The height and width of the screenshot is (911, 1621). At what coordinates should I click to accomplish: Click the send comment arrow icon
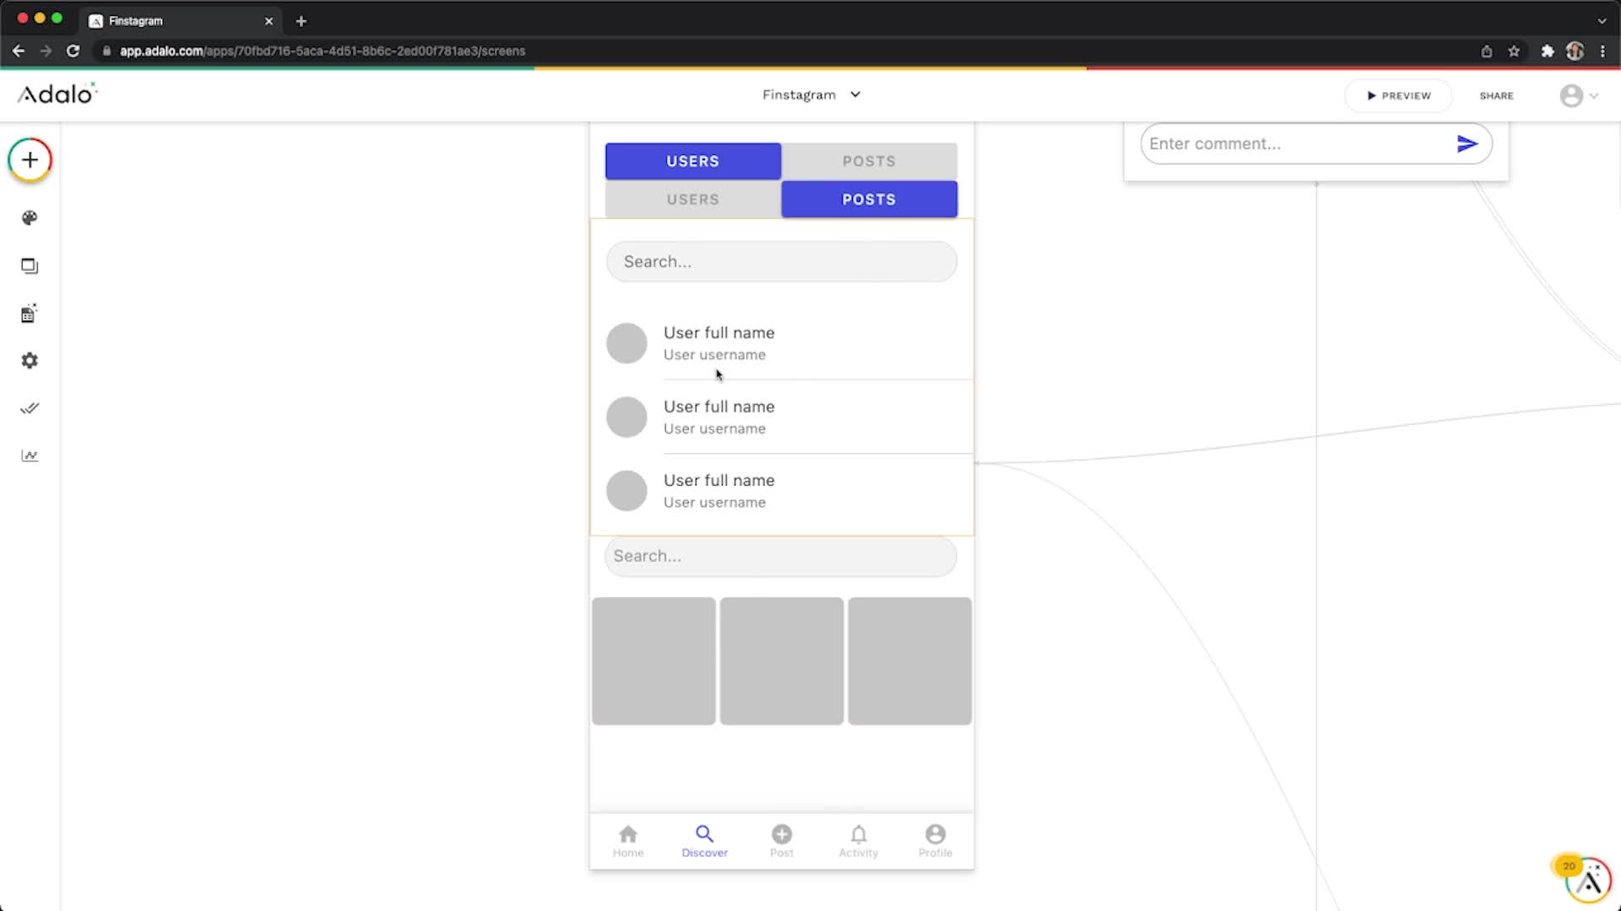(x=1467, y=144)
